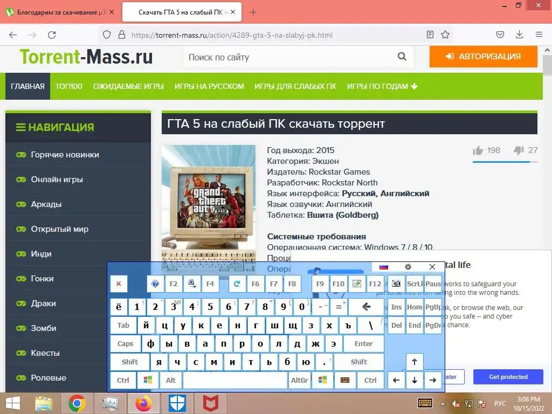Reload the current page
The image size is (552, 414).
tap(52, 35)
